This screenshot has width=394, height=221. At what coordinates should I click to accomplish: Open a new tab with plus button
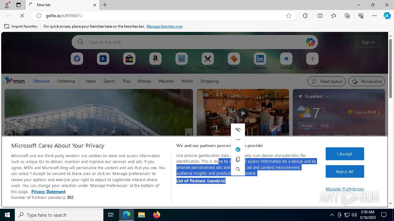(x=105, y=5)
